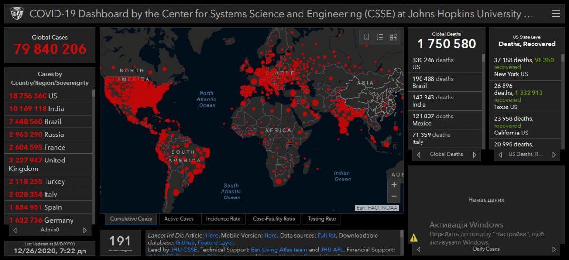Image resolution: width=569 pixels, height=260 pixels.
Task: Go to previous Admin0 list page arrow
Action: [x=15, y=230]
